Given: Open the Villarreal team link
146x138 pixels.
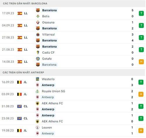Looking at the screenshot, I should pyautogui.click(x=48, y=34).
